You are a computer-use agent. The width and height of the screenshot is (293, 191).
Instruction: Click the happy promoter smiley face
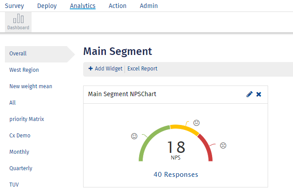point(134,136)
